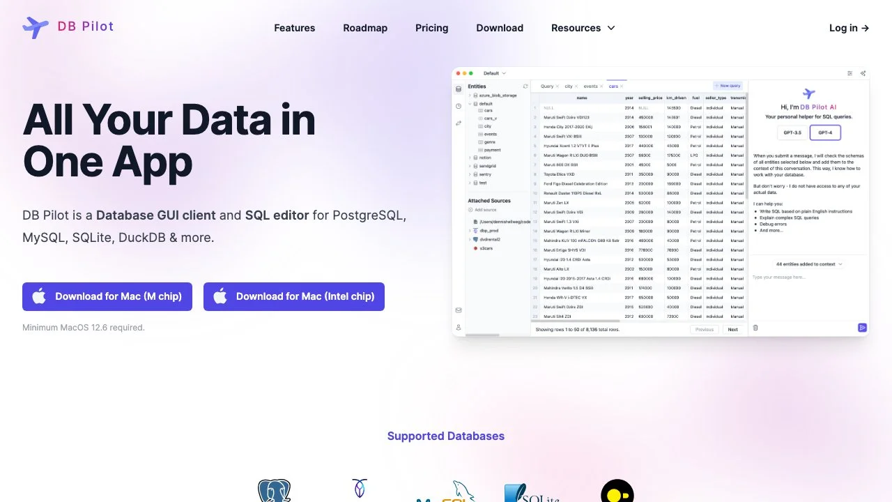The image size is (892, 502).
Task: Open the Features nav link
Action: pyautogui.click(x=295, y=28)
